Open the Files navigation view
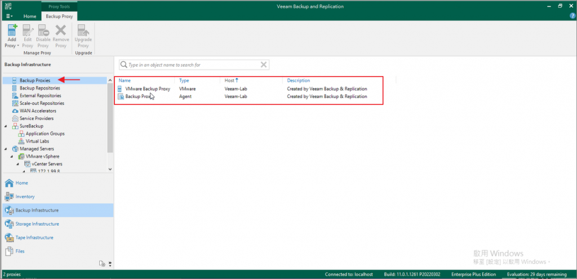The image size is (577, 279). 57,251
